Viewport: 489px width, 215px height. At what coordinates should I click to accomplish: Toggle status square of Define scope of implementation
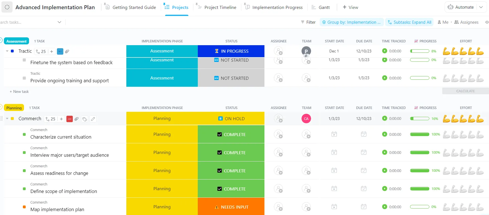coord(24,189)
